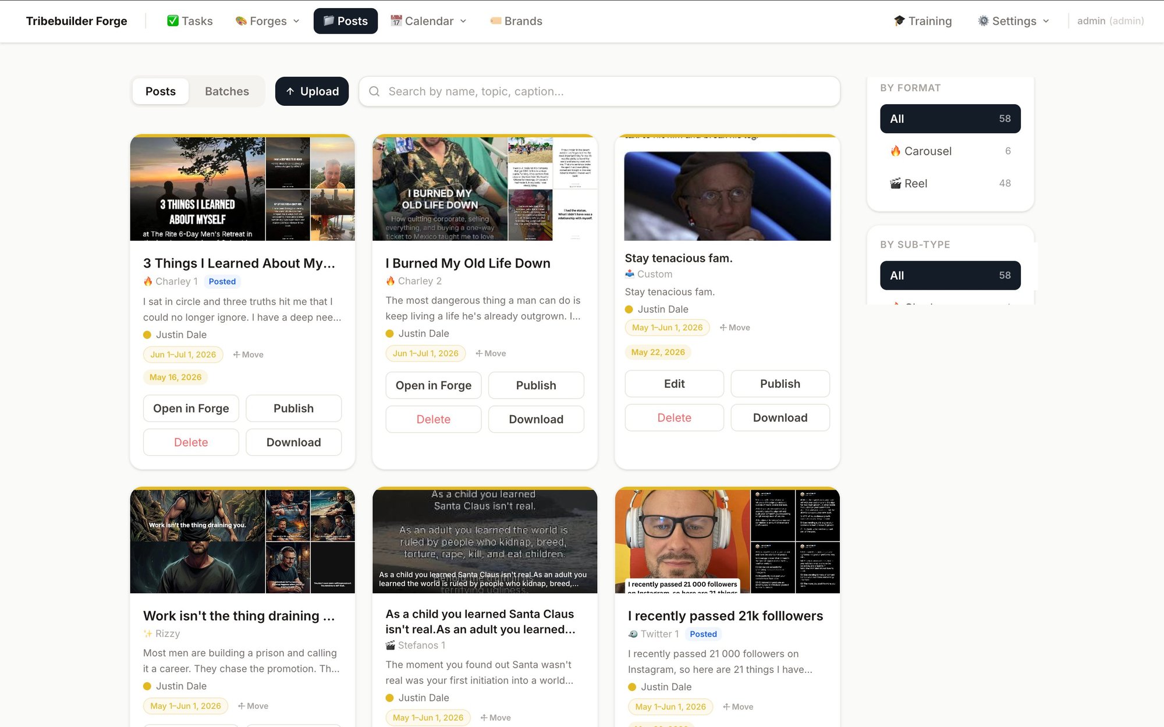This screenshot has height=727, width=1164.
Task: Publish the '3 Things I Learned' post
Action: click(x=293, y=408)
